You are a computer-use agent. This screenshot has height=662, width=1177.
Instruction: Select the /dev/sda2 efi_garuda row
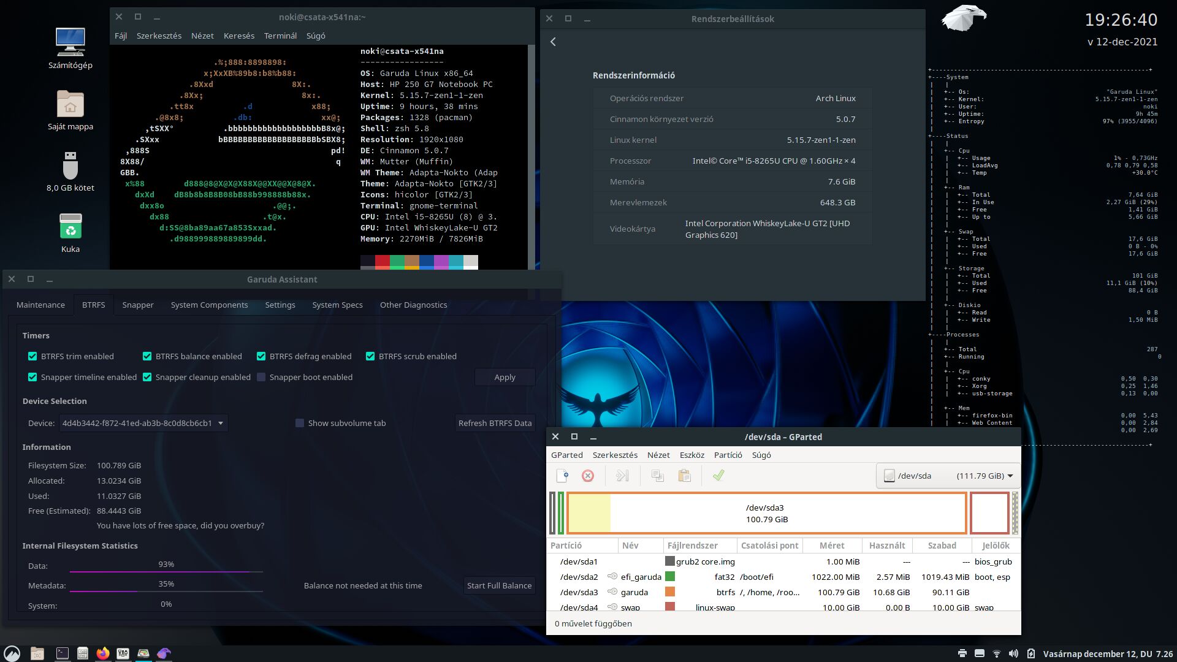[783, 577]
